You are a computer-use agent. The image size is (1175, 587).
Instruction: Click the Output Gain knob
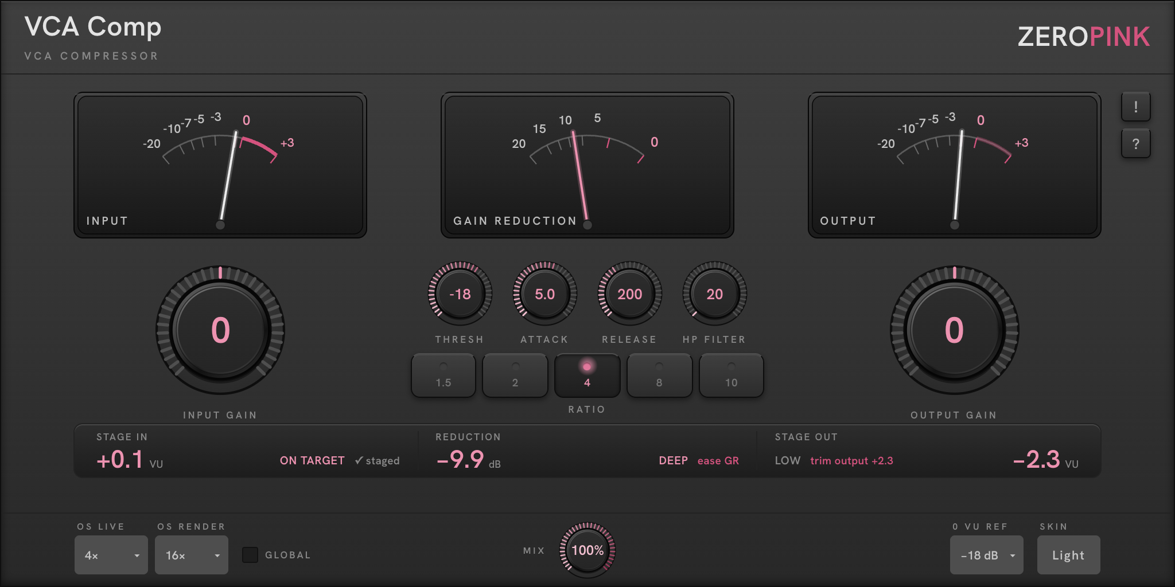(x=954, y=330)
